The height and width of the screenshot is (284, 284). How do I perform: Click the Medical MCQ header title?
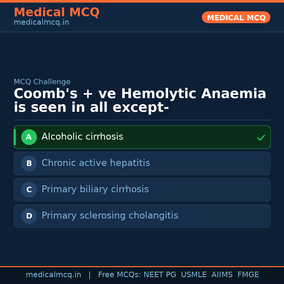tap(57, 12)
